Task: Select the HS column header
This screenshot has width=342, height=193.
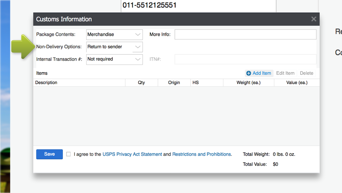Action: [x=196, y=83]
